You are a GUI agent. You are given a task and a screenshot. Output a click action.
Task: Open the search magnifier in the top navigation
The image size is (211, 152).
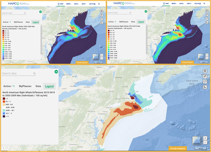99,4
